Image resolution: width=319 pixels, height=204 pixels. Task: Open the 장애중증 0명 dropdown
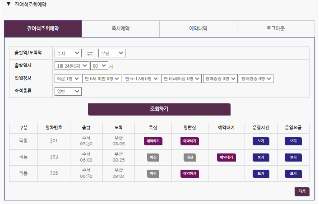point(220,79)
